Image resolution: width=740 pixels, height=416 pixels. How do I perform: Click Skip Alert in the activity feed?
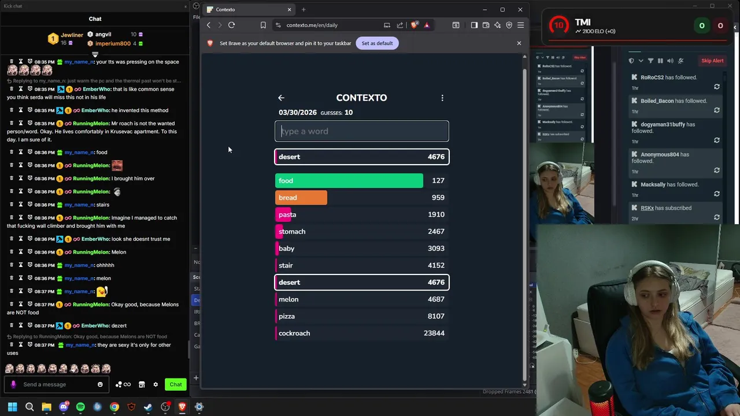[712, 61]
